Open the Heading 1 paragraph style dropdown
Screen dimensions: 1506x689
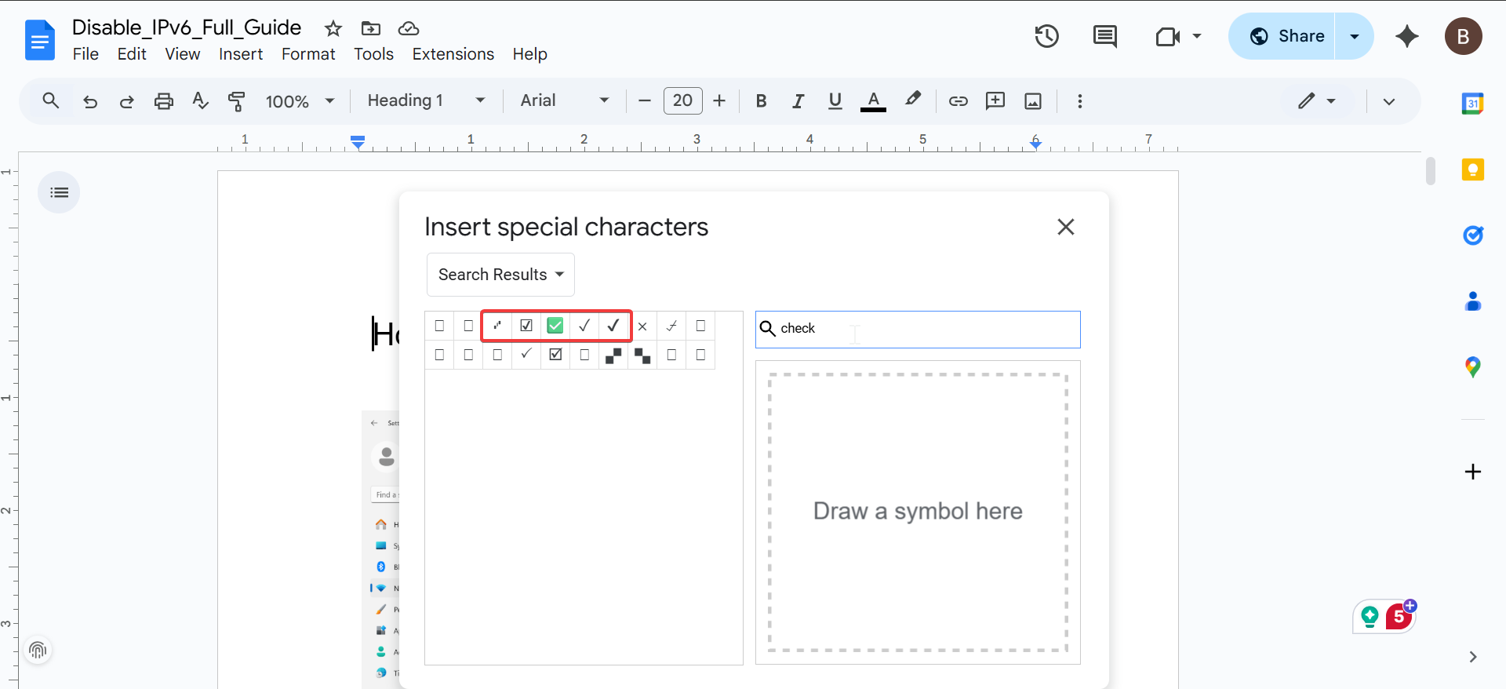[426, 101]
